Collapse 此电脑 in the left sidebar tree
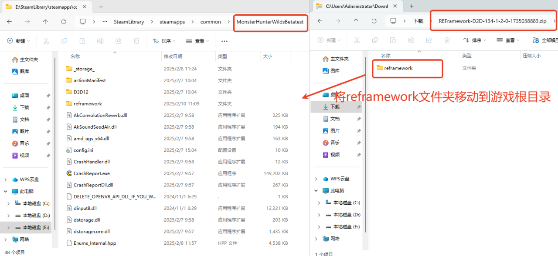 point(5,191)
